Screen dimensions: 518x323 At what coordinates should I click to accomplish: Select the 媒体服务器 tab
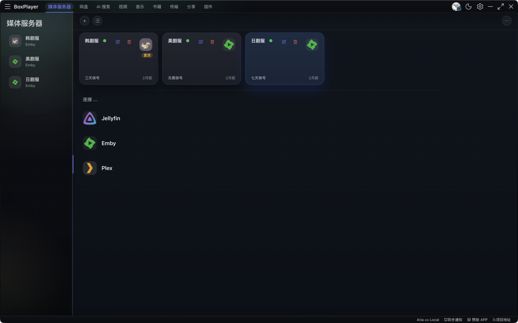click(x=59, y=7)
